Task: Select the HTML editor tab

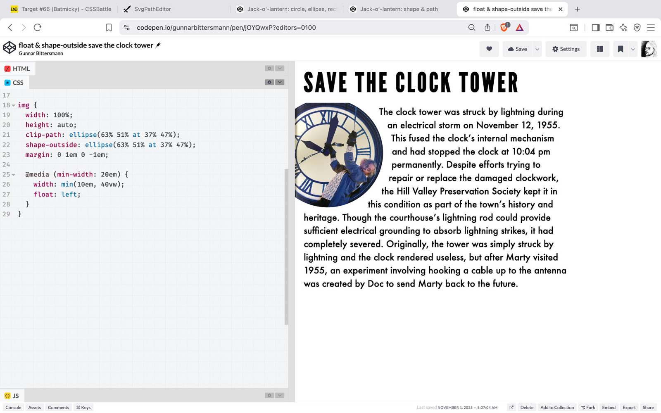Action: click(x=18, y=69)
